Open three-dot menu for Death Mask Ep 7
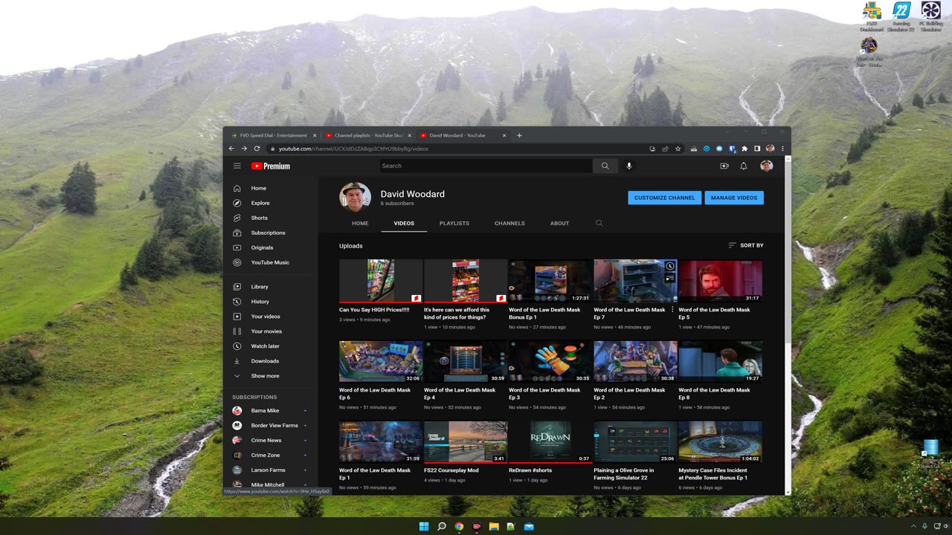952x535 pixels. pyautogui.click(x=672, y=310)
